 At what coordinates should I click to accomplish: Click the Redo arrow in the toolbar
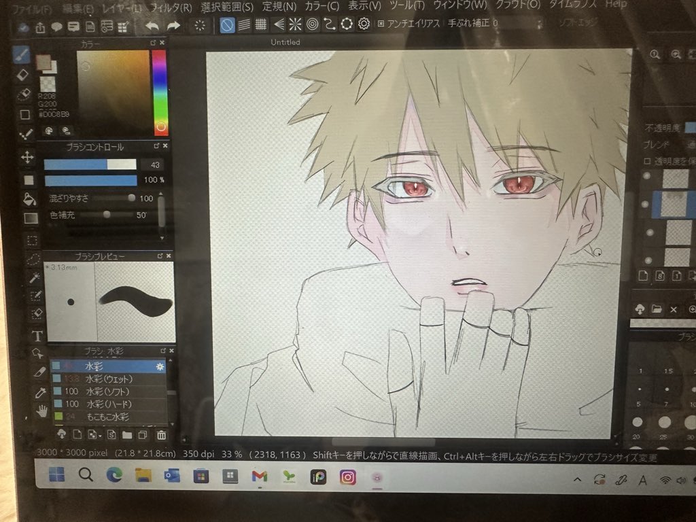(173, 26)
